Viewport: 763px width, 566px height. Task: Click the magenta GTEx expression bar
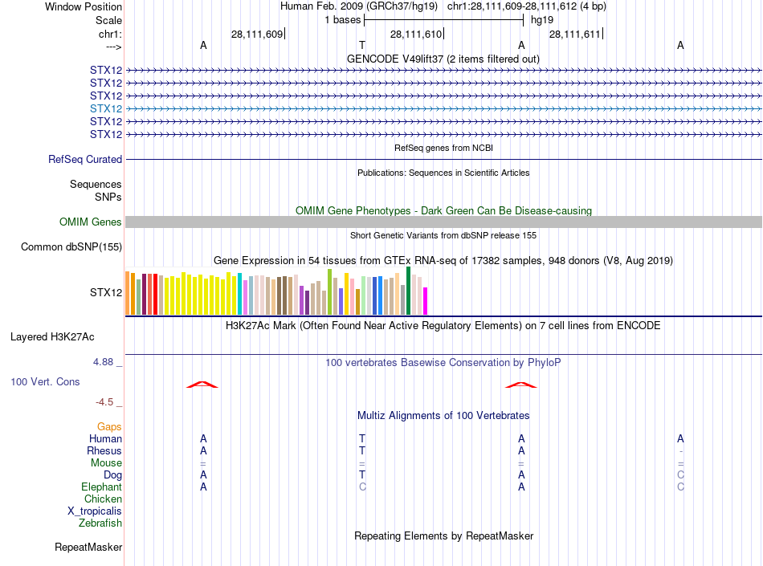pyautogui.click(x=426, y=302)
